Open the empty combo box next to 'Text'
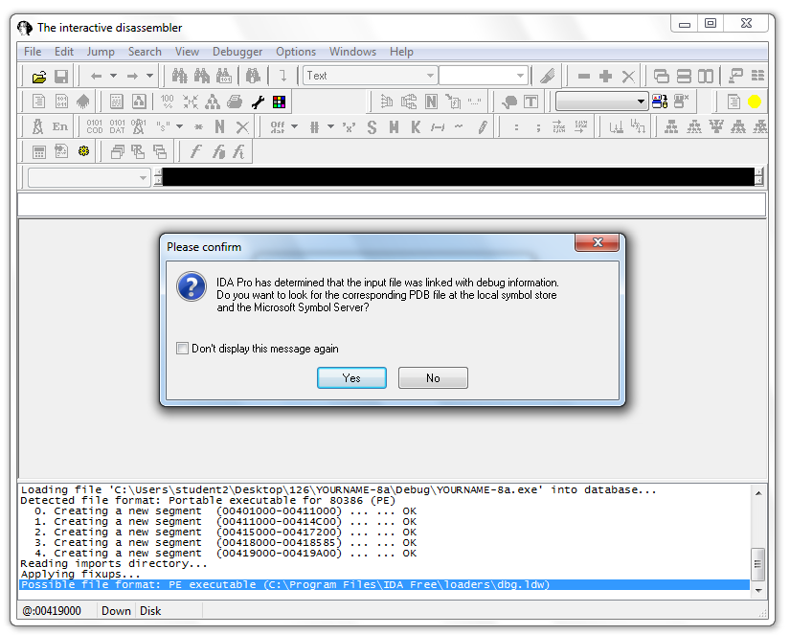The image size is (790, 635). (484, 76)
